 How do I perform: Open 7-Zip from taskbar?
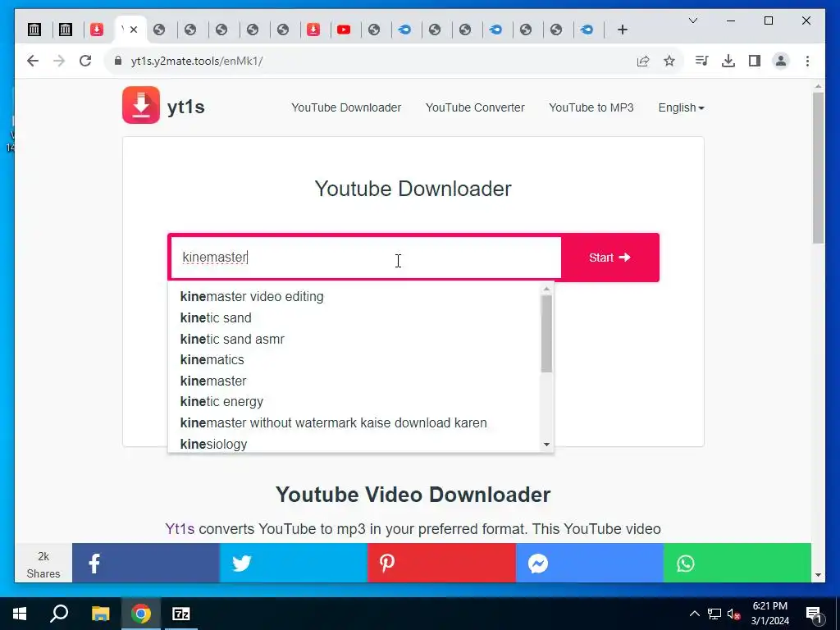click(181, 614)
